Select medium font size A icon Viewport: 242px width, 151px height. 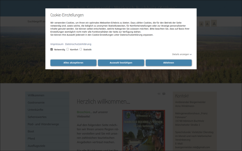[x=207, y=24]
